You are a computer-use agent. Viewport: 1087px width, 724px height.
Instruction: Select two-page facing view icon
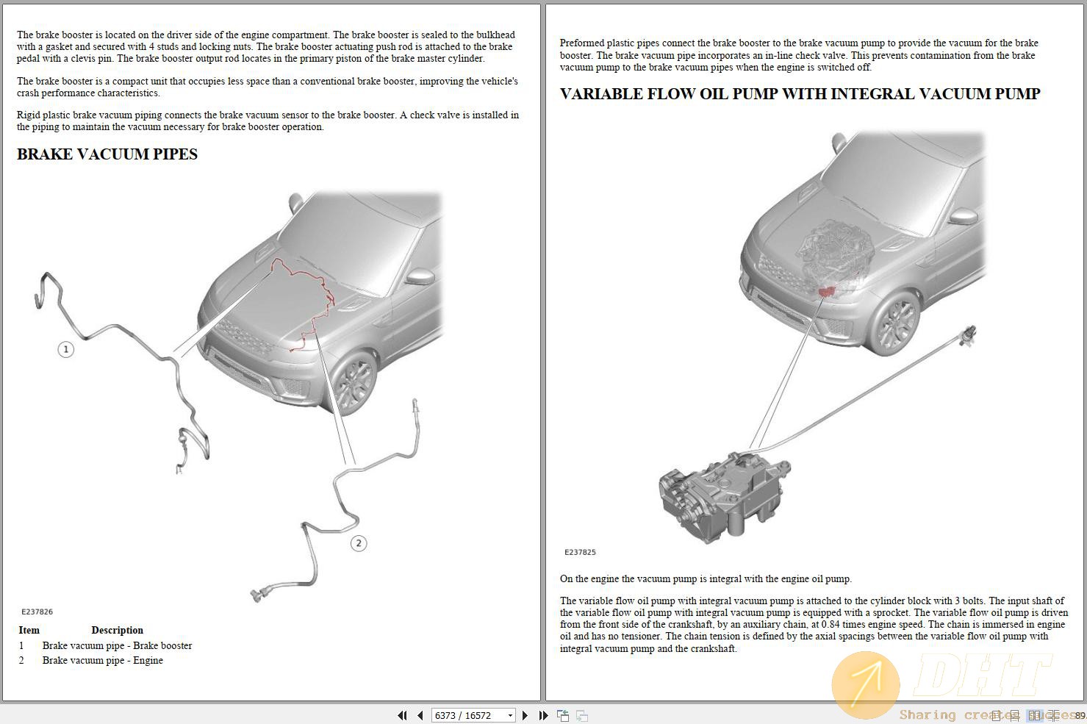click(x=1035, y=715)
